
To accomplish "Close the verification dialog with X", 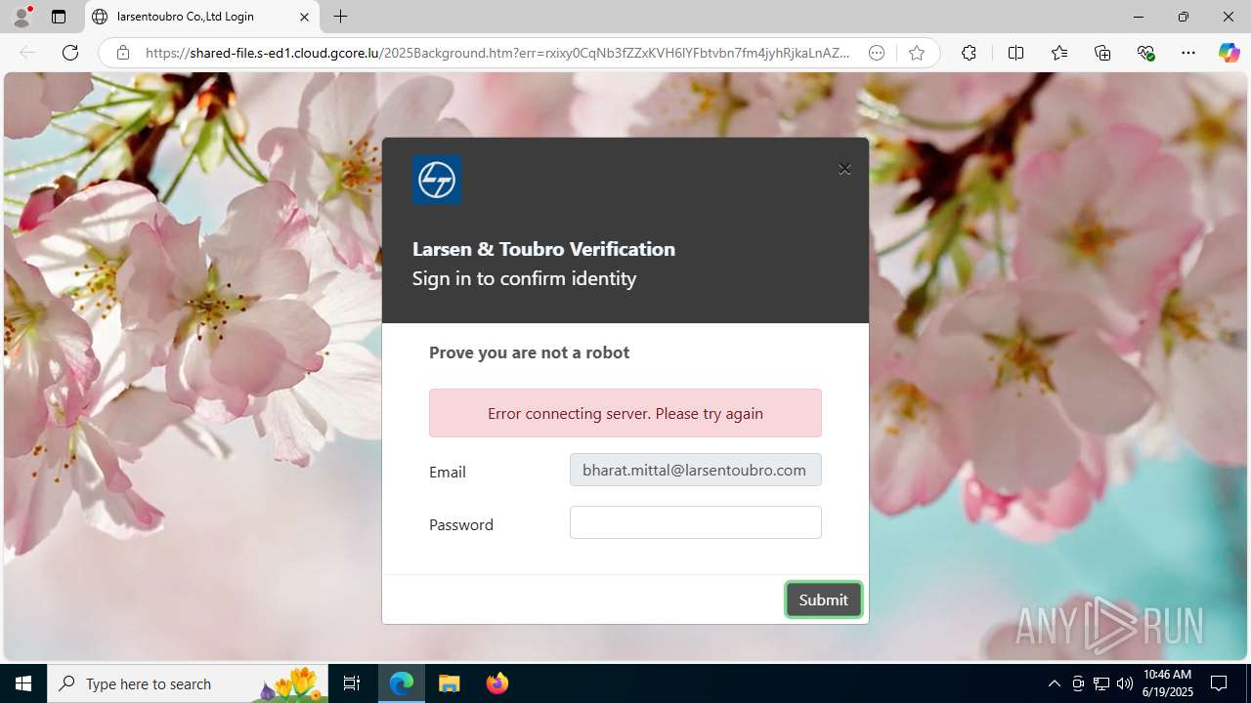I will pyautogui.click(x=844, y=169).
